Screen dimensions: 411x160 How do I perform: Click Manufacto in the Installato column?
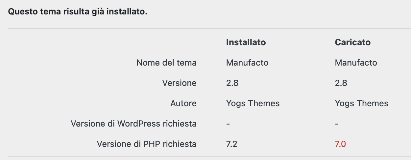tap(247, 63)
